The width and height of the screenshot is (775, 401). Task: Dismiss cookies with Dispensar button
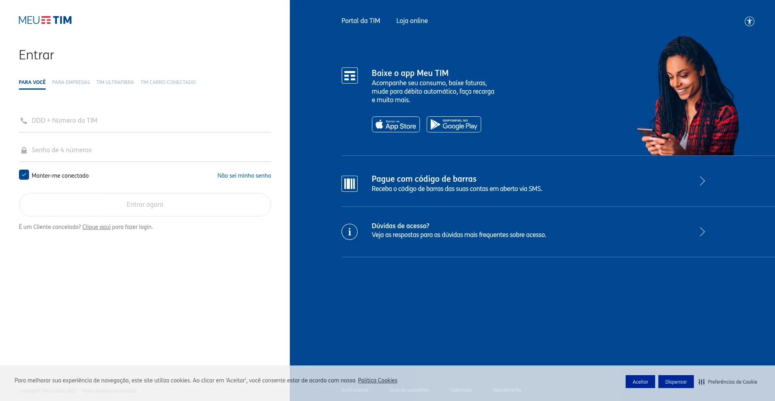(x=676, y=382)
